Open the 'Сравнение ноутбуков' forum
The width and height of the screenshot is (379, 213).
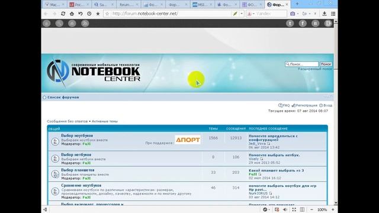[81, 185]
